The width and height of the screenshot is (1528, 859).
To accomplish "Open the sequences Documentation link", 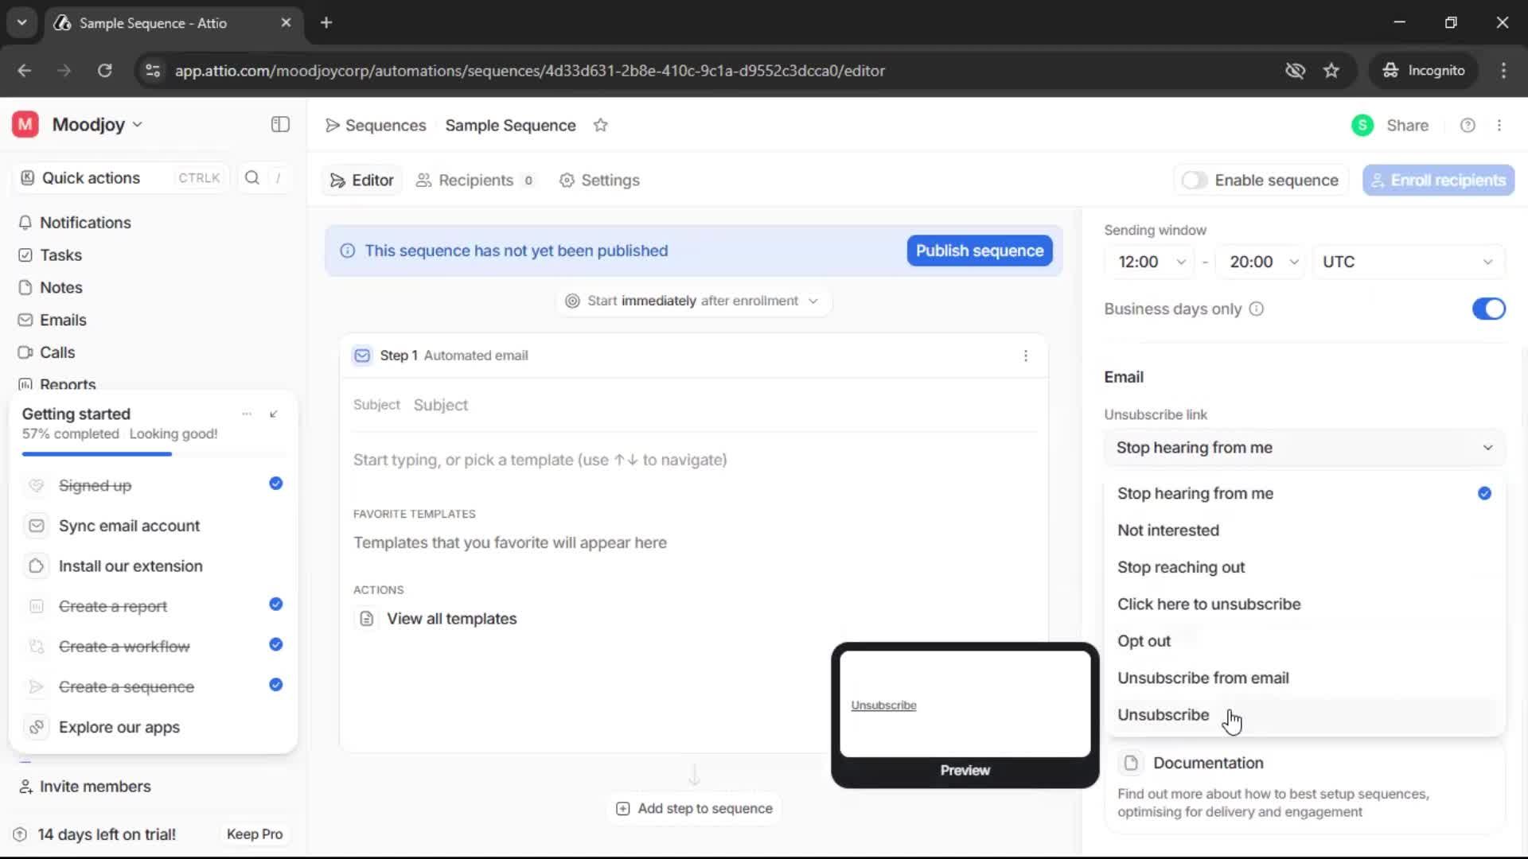I will click(1209, 762).
